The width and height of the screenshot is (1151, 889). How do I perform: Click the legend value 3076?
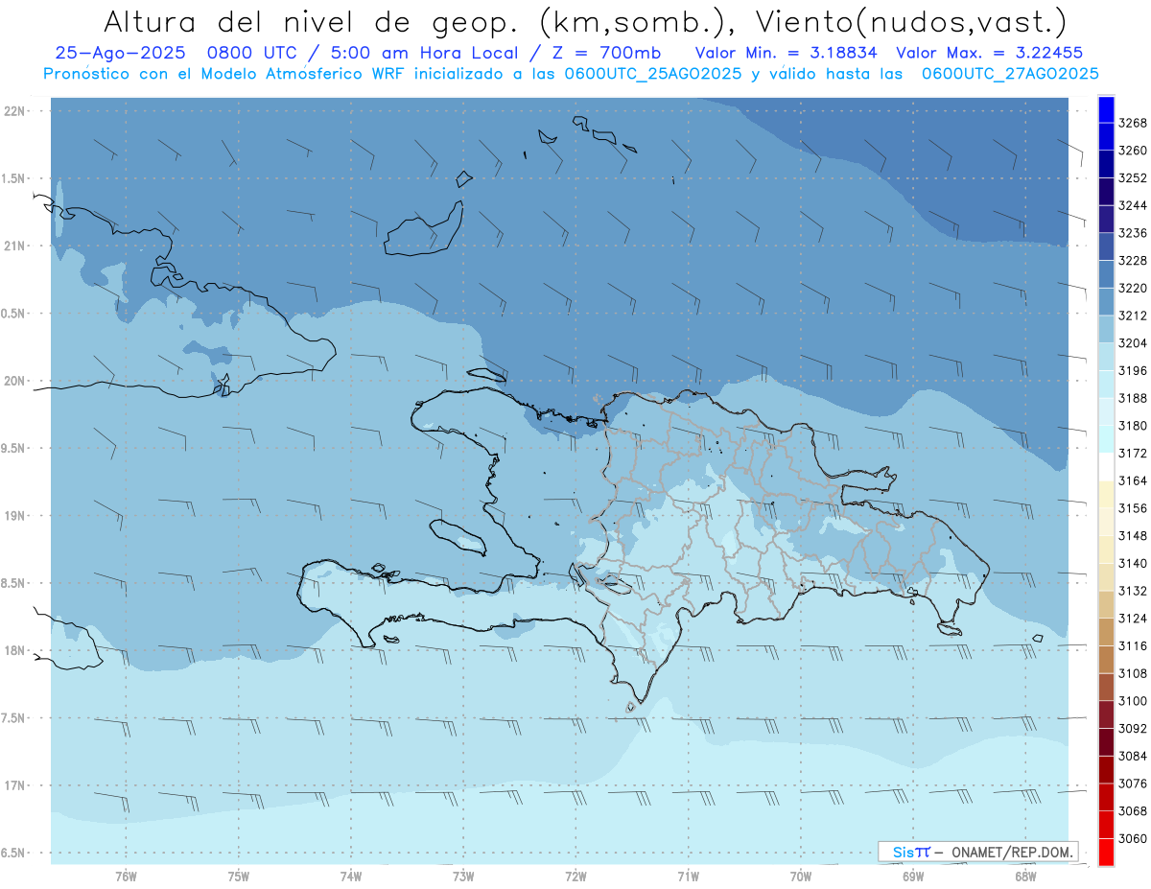(1133, 784)
